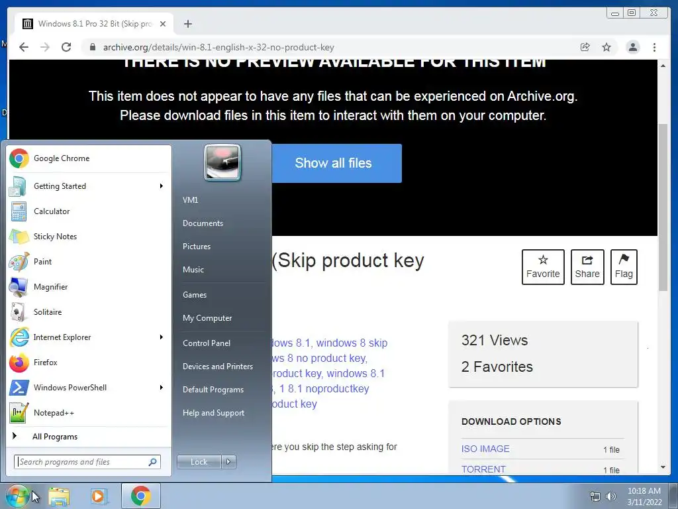Open Documents from Start menu

(203, 223)
